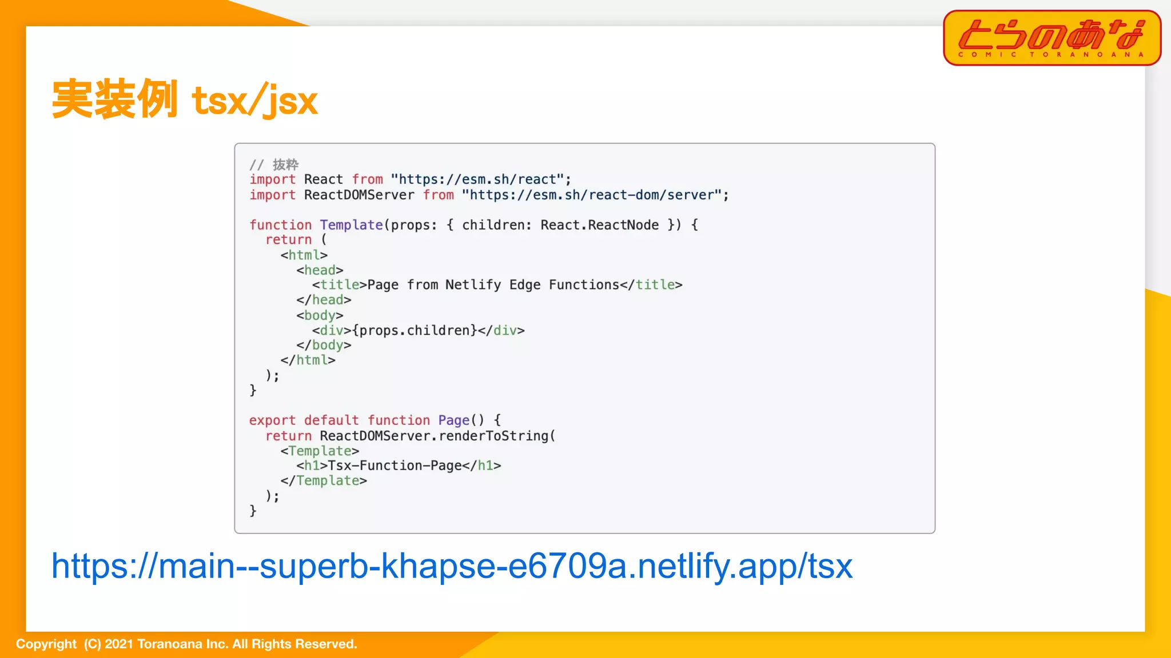This screenshot has height=658, width=1171.
Task: Click the opening head tag in code
Action: [320, 270]
